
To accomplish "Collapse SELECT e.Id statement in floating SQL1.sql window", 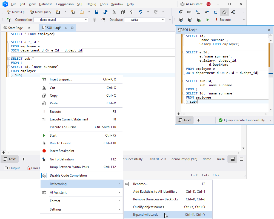I will (184, 52).
